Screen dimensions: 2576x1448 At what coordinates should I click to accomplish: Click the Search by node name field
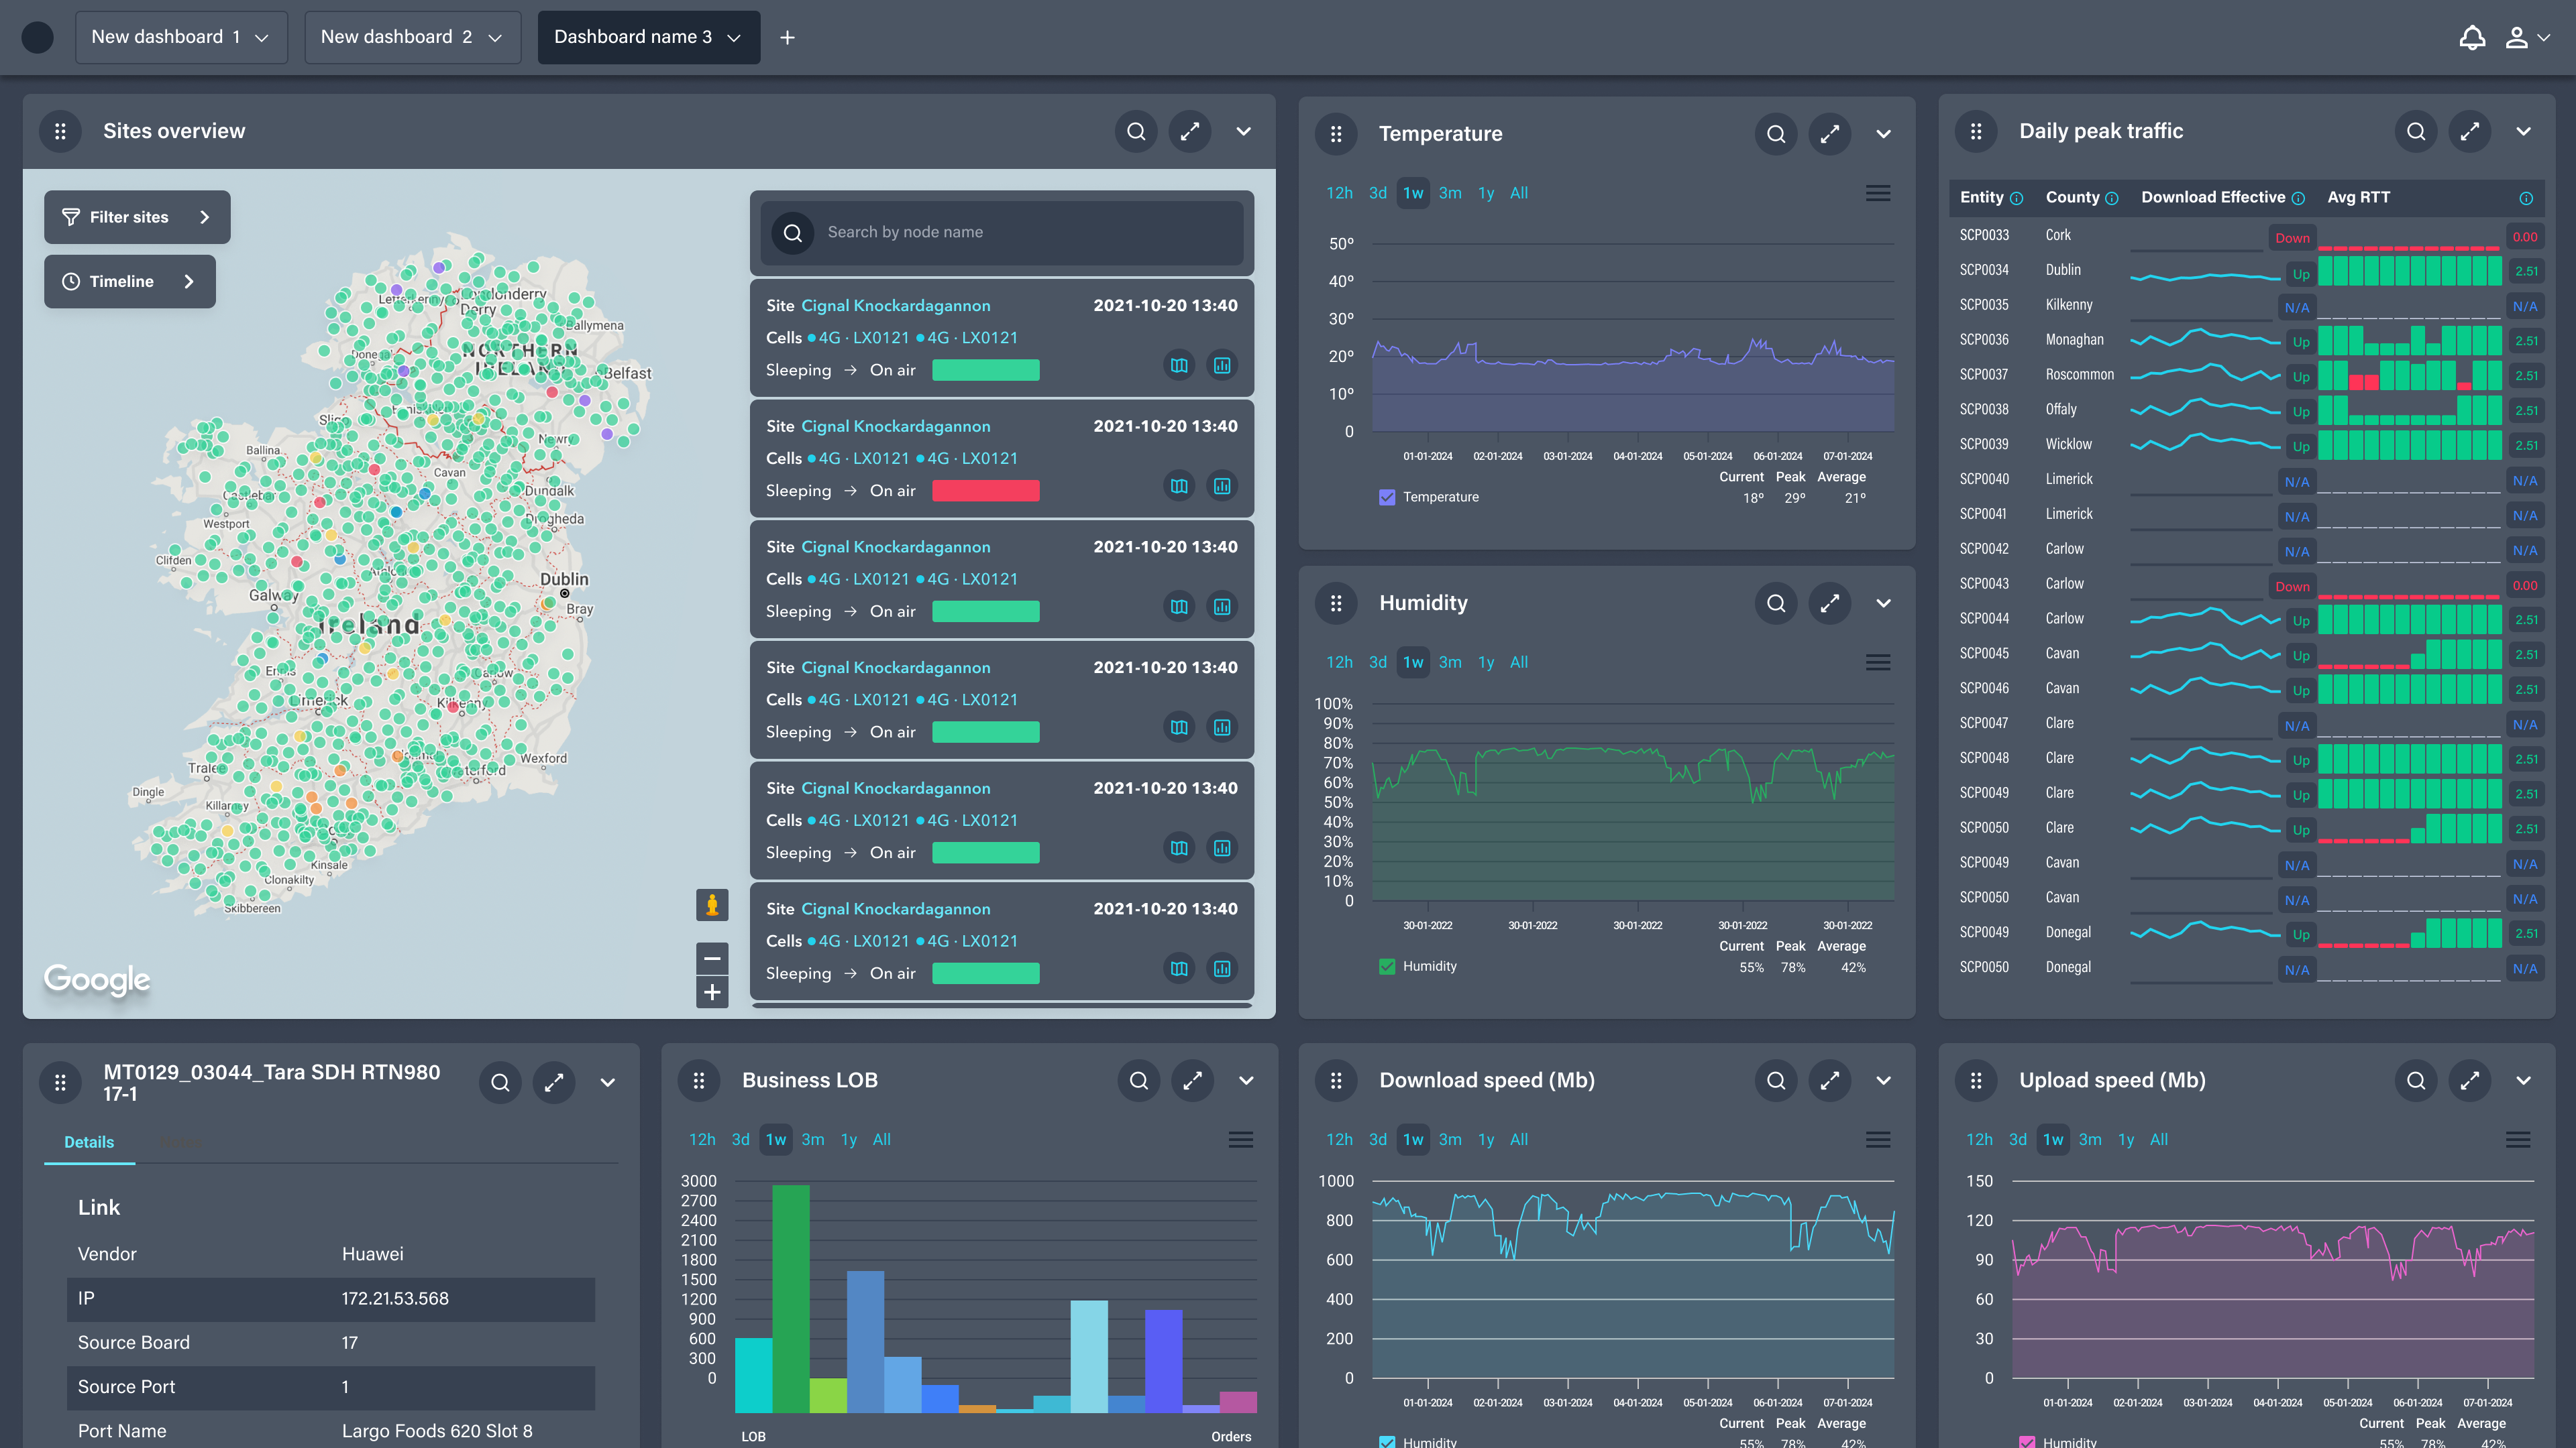1020,232
